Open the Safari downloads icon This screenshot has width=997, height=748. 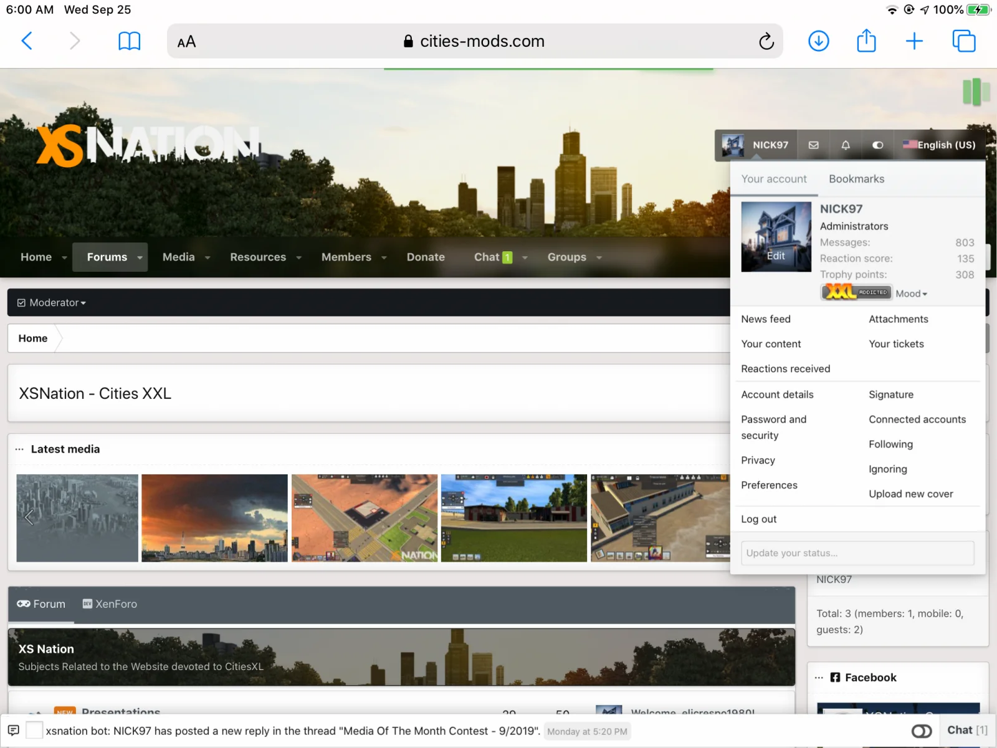point(818,41)
